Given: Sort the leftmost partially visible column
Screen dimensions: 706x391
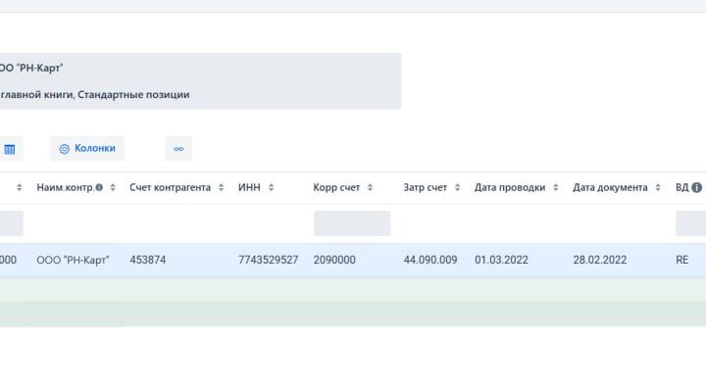Looking at the screenshot, I should 19,187.
